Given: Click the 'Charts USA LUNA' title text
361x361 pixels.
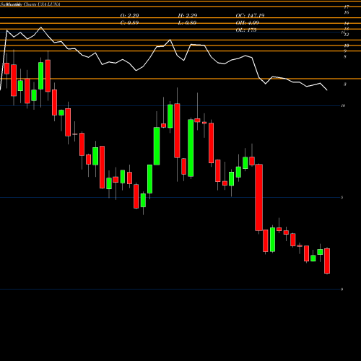Looking at the screenshot, I should click(41, 4).
